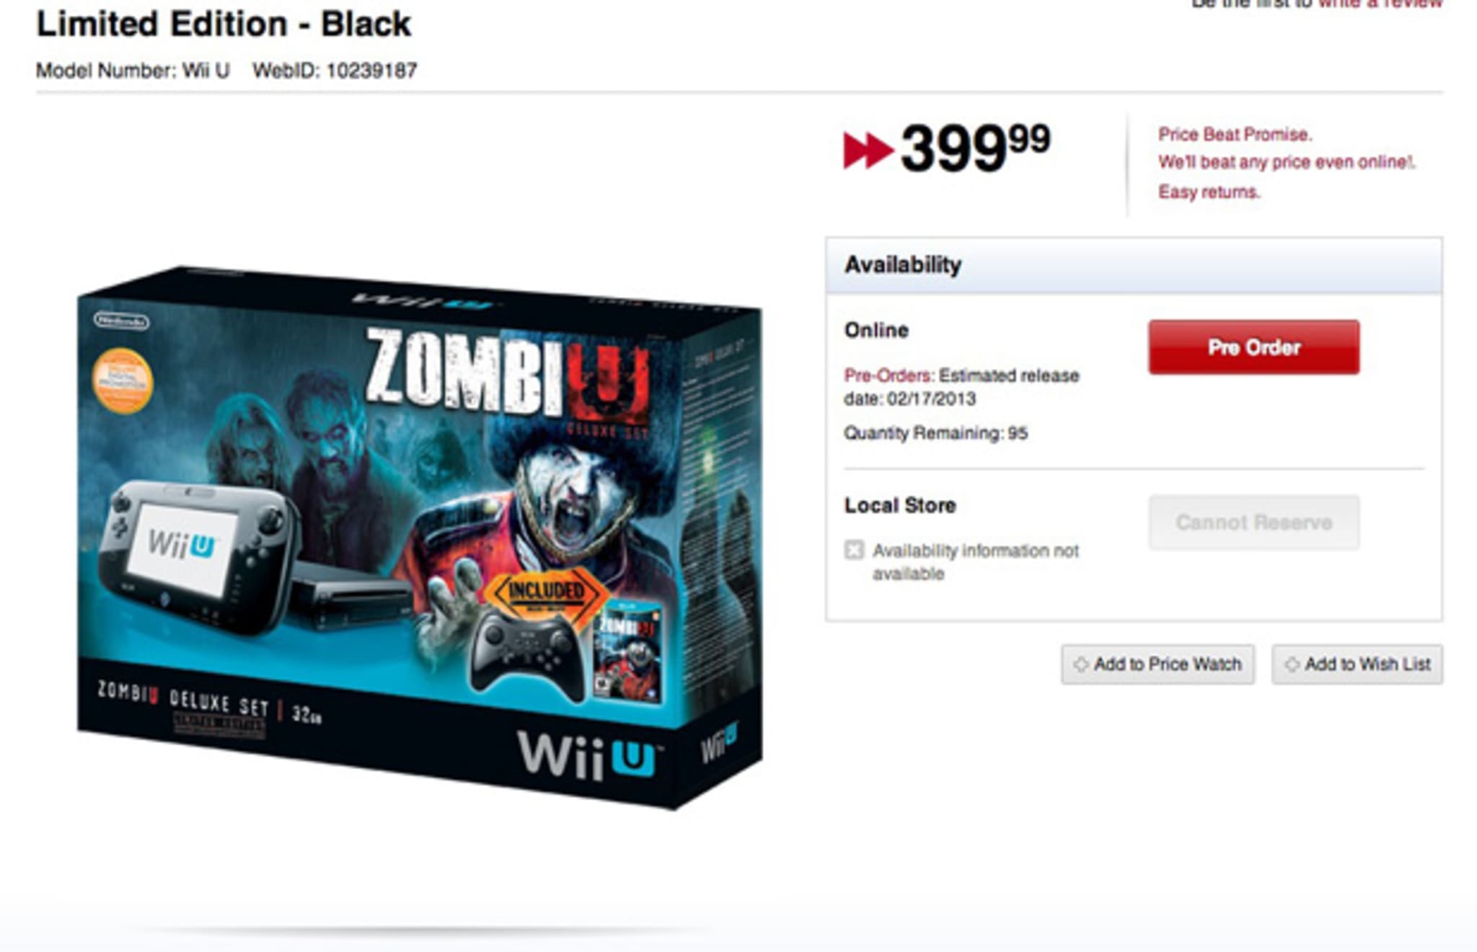Click the Easy returns text
The width and height of the screenshot is (1477, 952).
tap(1209, 192)
